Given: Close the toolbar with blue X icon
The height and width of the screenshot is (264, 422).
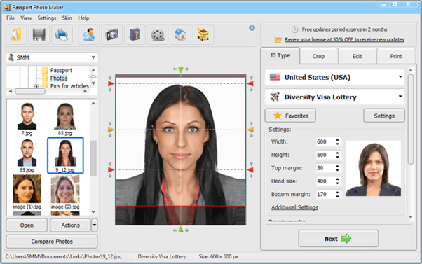Looking at the screenshot, I should [252, 27].
